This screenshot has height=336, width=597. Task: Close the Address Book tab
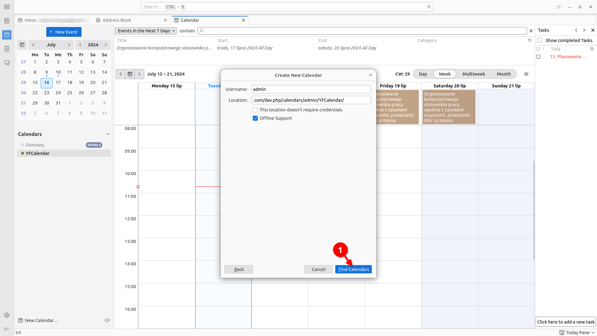[165, 20]
